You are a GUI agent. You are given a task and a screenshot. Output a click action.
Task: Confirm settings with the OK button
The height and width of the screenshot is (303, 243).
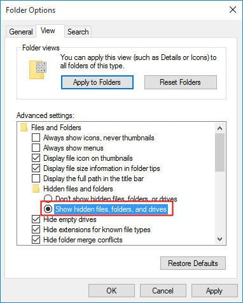[111, 291]
